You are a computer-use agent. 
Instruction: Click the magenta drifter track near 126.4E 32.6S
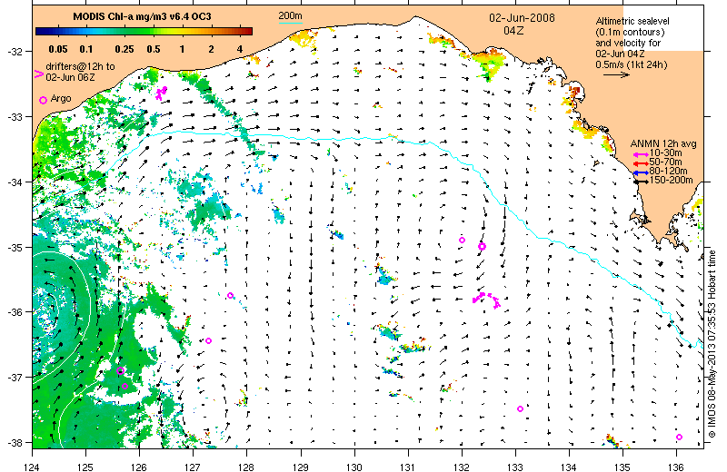click(162, 93)
